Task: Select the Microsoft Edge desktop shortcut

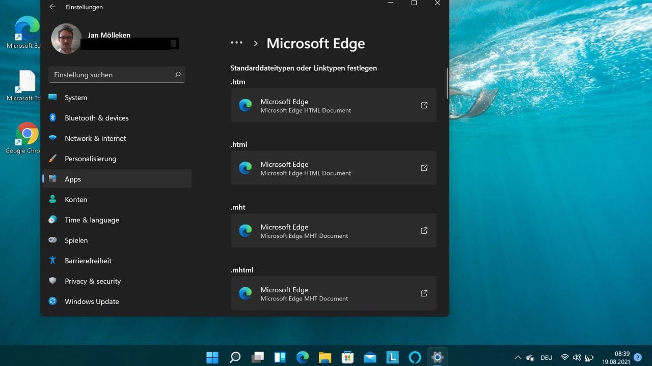Action: 24,32
